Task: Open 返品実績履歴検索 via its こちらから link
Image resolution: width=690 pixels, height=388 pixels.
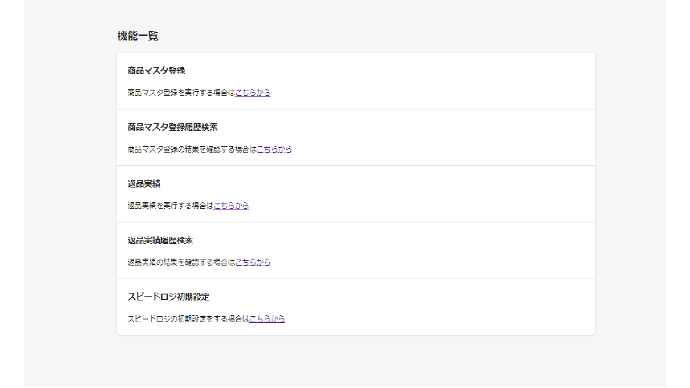Action: (253, 262)
